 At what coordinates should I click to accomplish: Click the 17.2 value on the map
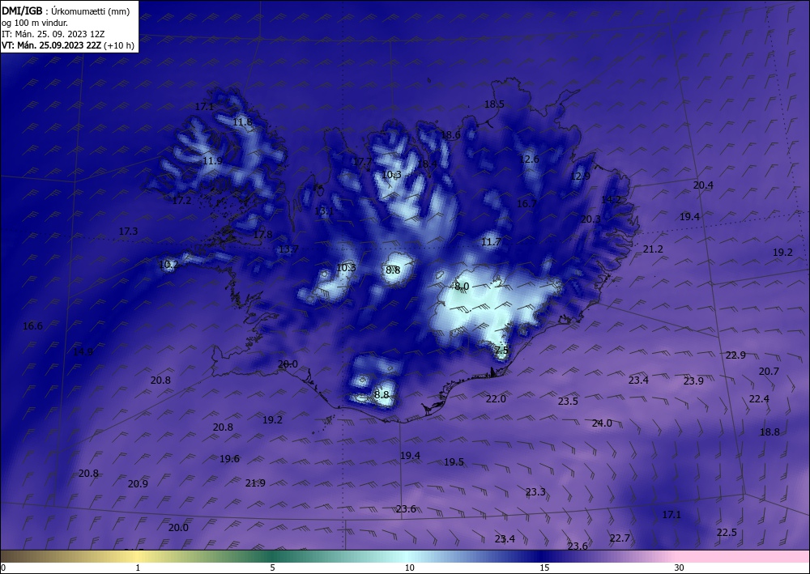(181, 200)
